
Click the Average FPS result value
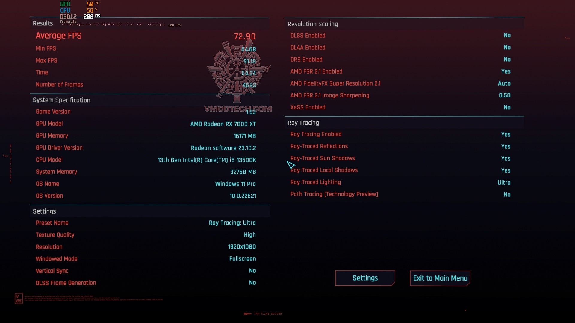click(x=244, y=36)
